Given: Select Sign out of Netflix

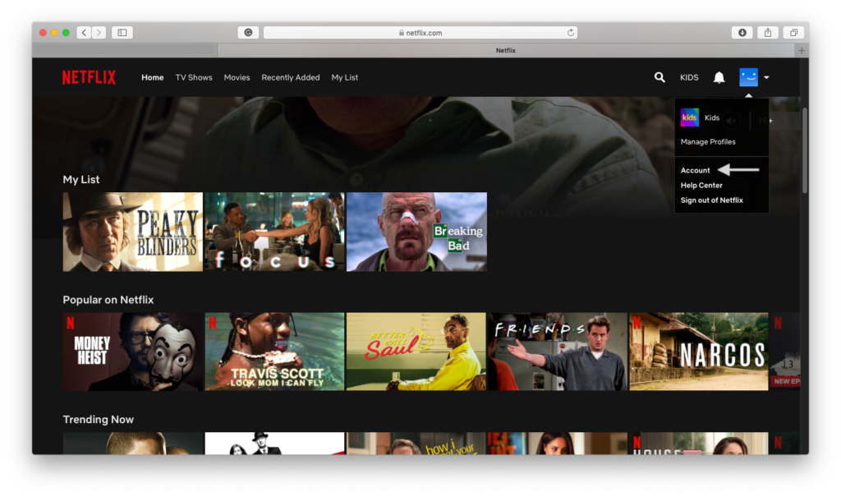Looking at the screenshot, I should (x=712, y=200).
